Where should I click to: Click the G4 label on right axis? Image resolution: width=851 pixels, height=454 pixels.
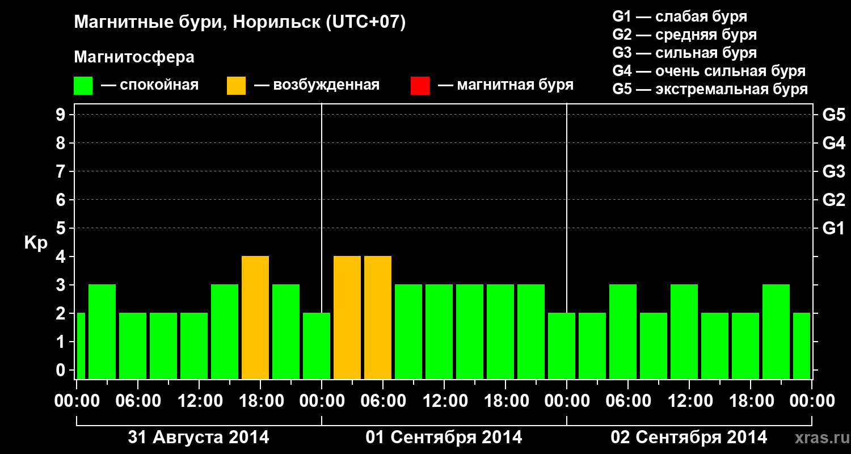834,144
